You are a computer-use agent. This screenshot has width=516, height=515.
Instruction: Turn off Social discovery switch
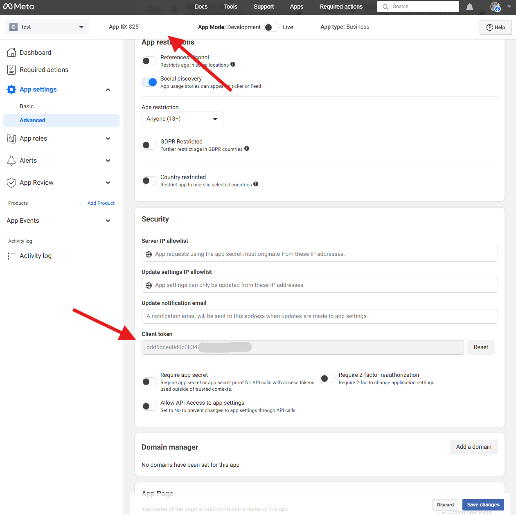pyautogui.click(x=149, y=82)
